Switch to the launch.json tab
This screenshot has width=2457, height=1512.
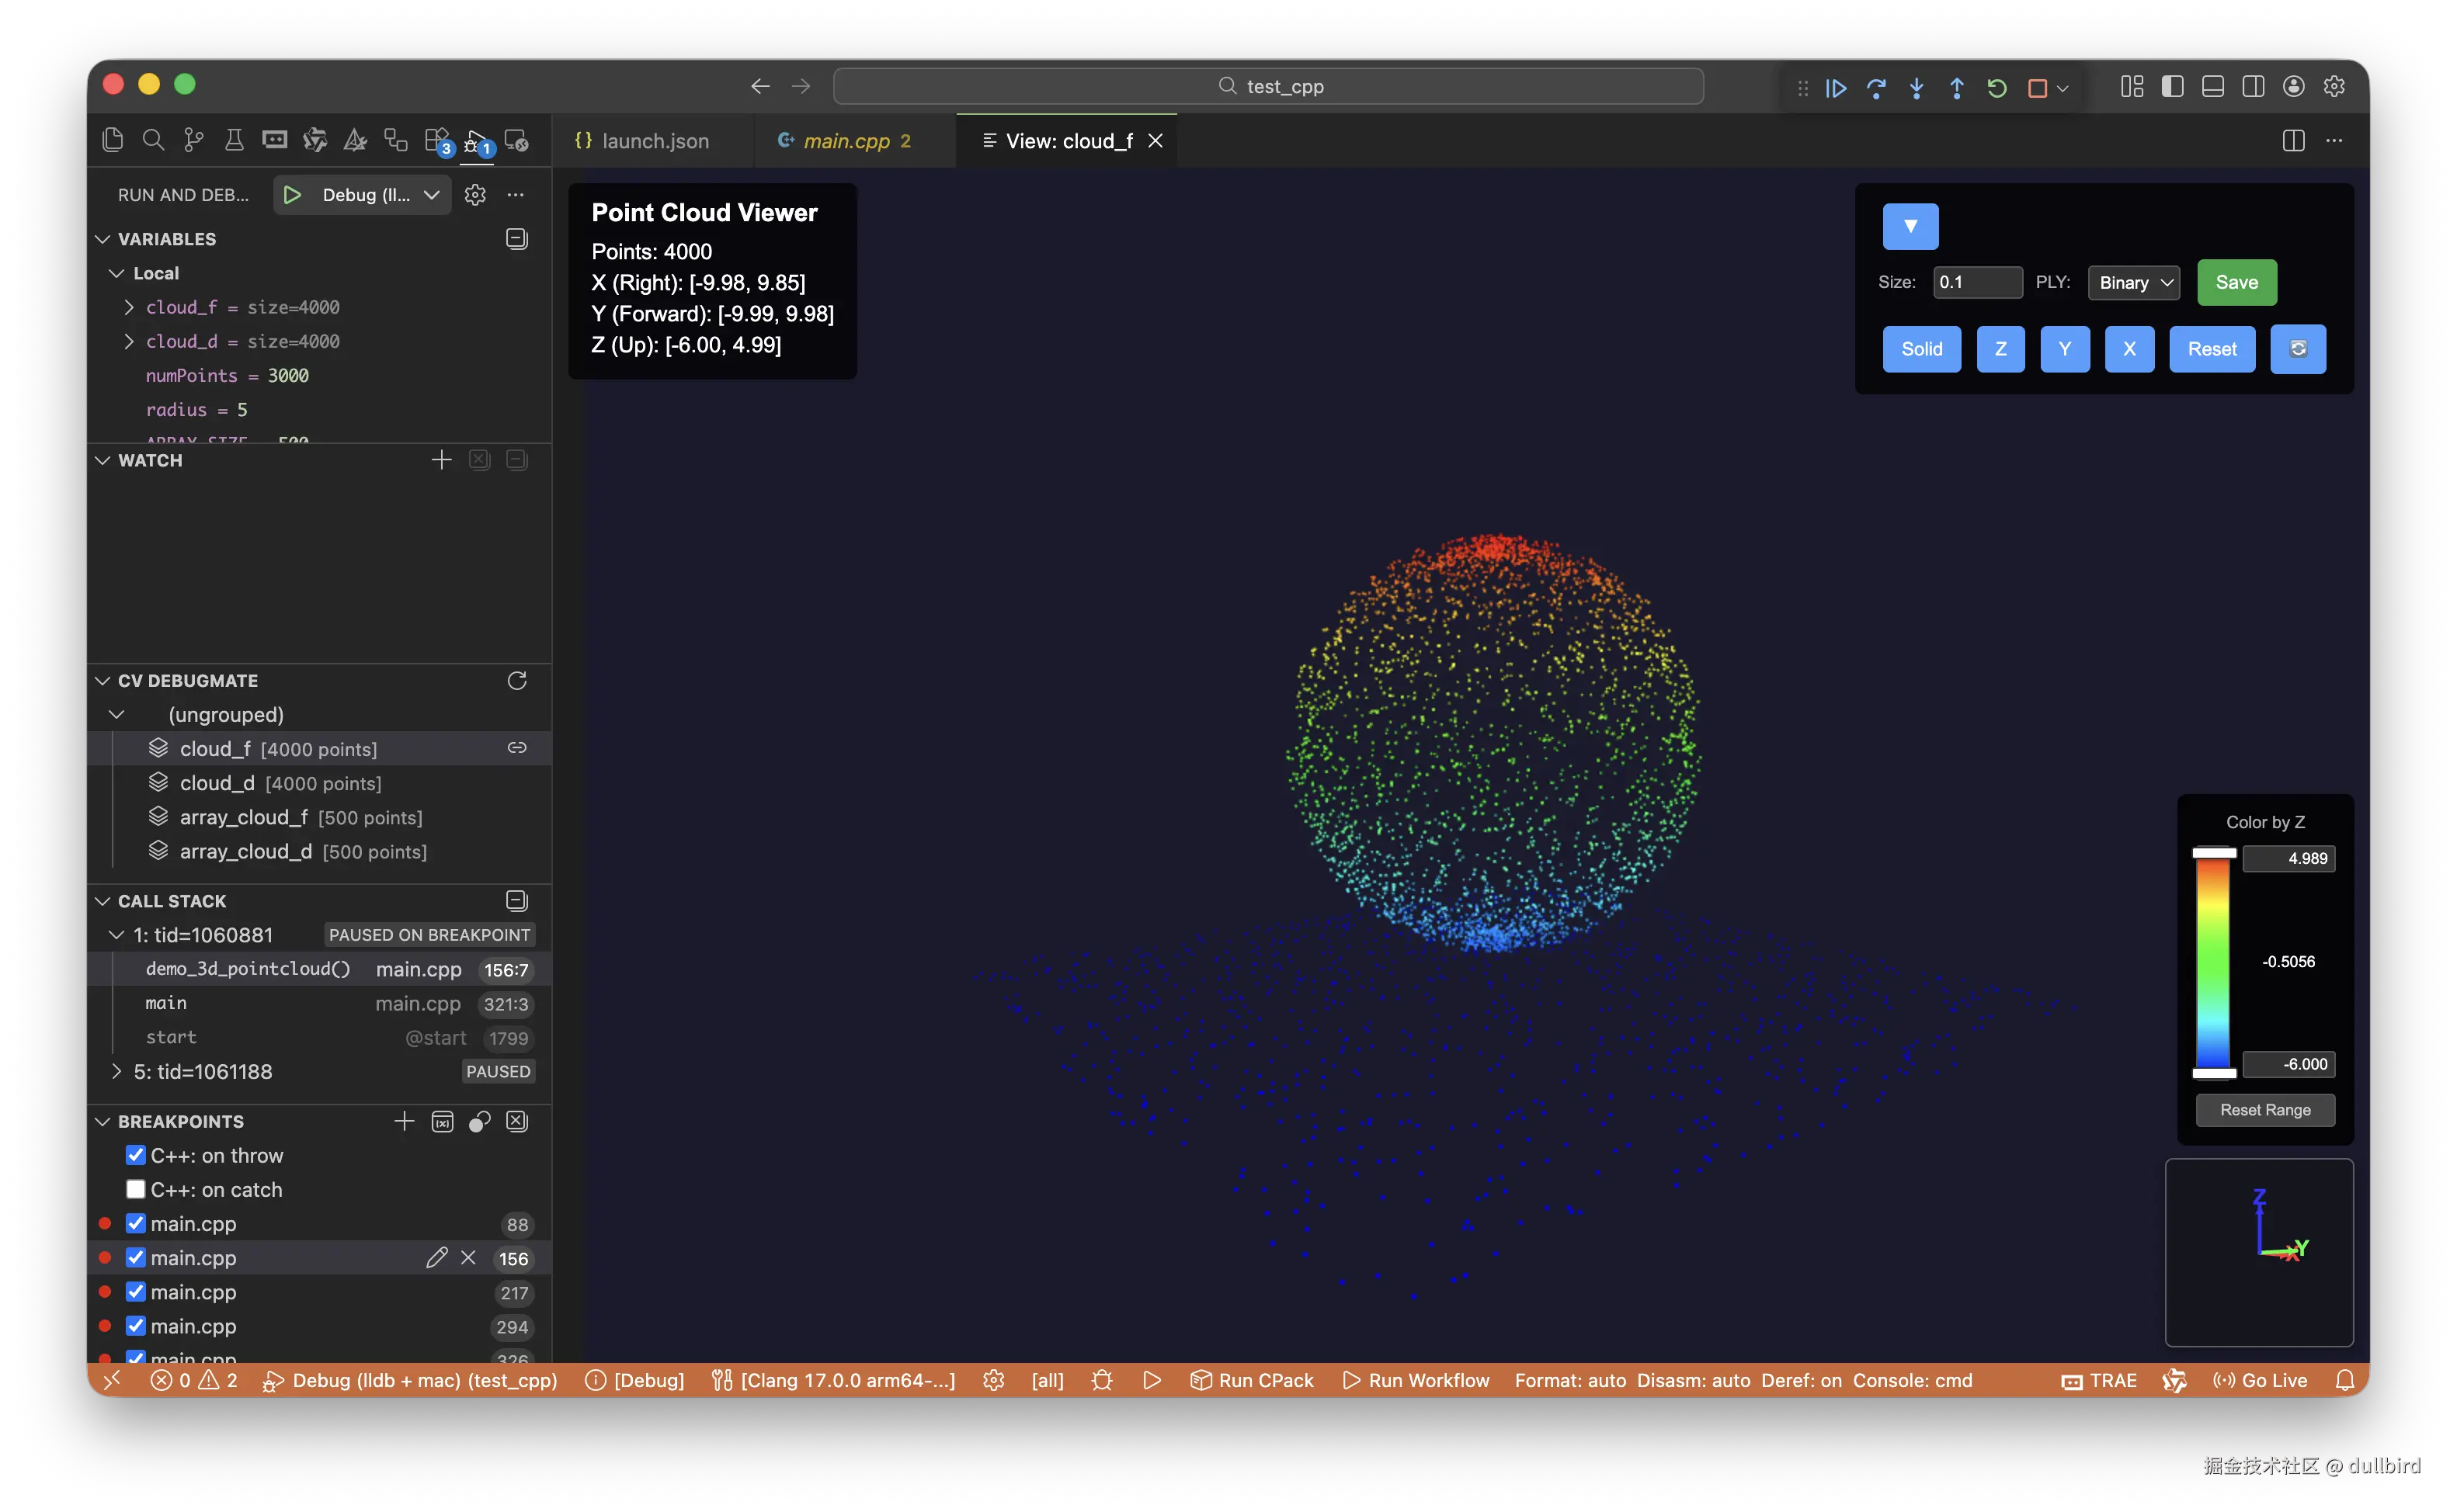(655, 141)
